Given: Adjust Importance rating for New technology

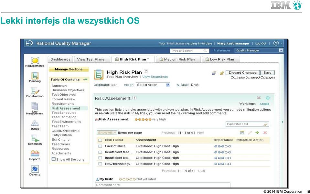Looking at the screenshot, I should point(223,164).
